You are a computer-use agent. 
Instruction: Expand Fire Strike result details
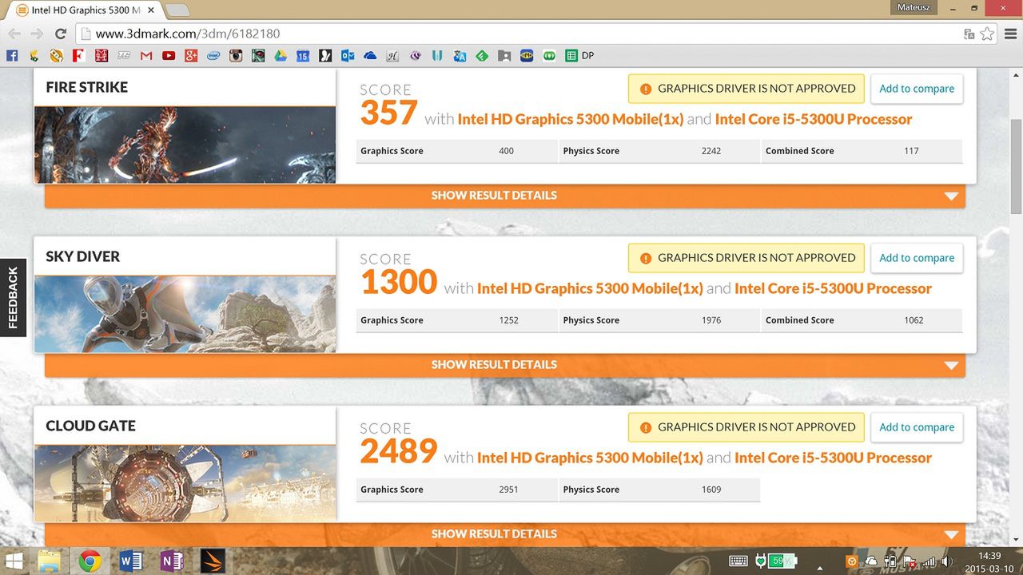[493, 196]
